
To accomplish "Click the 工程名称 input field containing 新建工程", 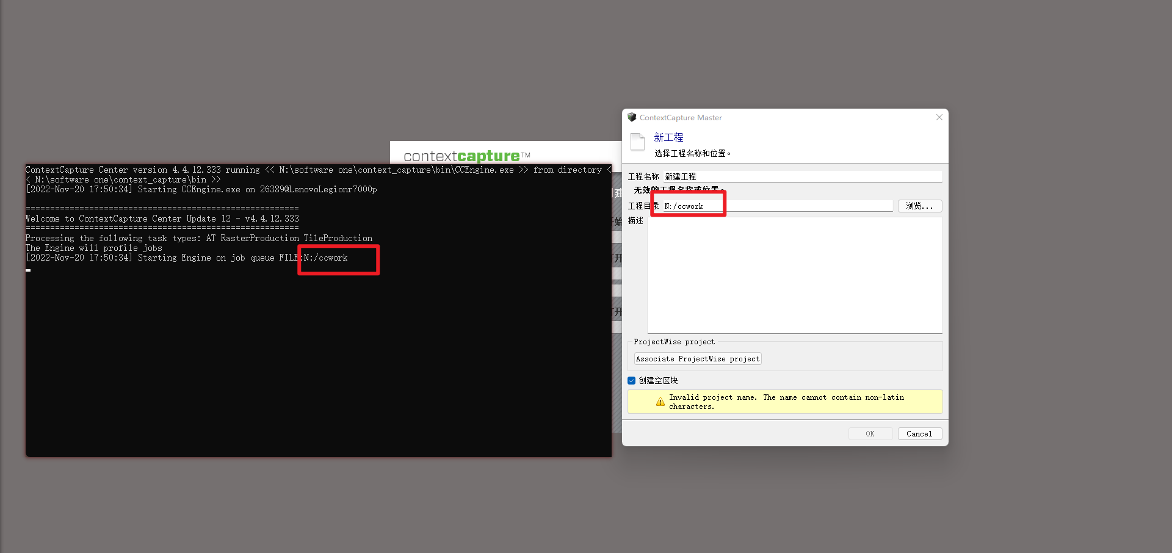I will pyautogui.click(x=803, y=176).
